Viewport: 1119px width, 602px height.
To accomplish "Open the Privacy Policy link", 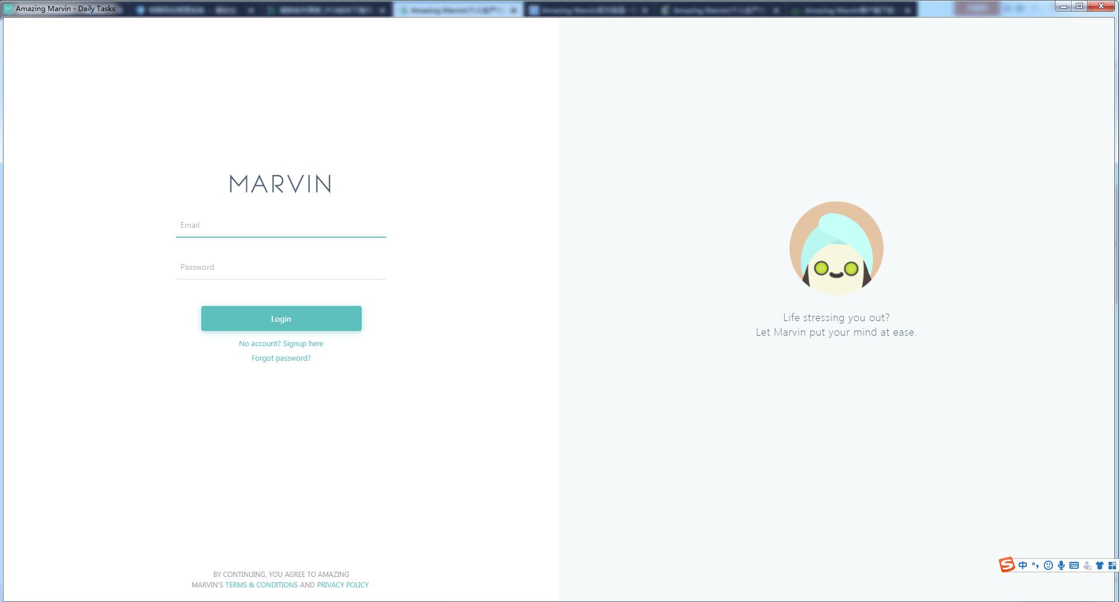I will point(342,585).
